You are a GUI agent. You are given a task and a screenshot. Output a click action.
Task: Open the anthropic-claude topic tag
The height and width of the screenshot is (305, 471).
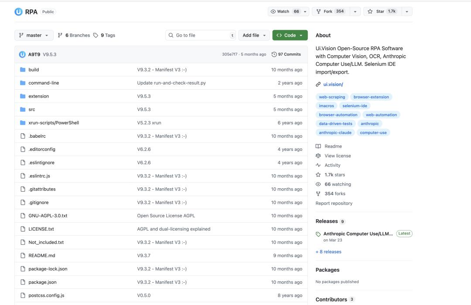pyautogui.click(x=335, y=132)
